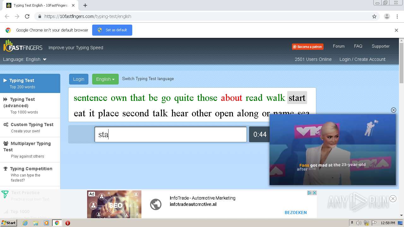
Task: Close the ad with the X icon
Action: coord(314,193)
